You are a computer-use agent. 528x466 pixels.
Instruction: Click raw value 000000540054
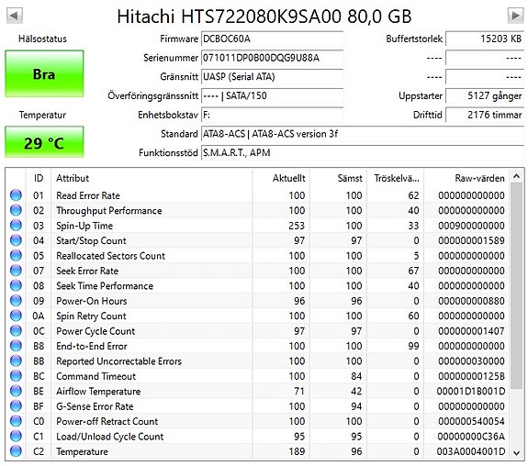(x=471, y=421)
